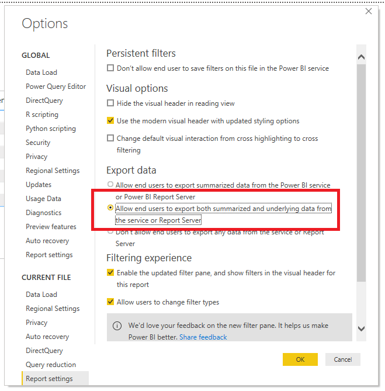
Task: Select Don't allow end users to export radio
Action: 110,232
